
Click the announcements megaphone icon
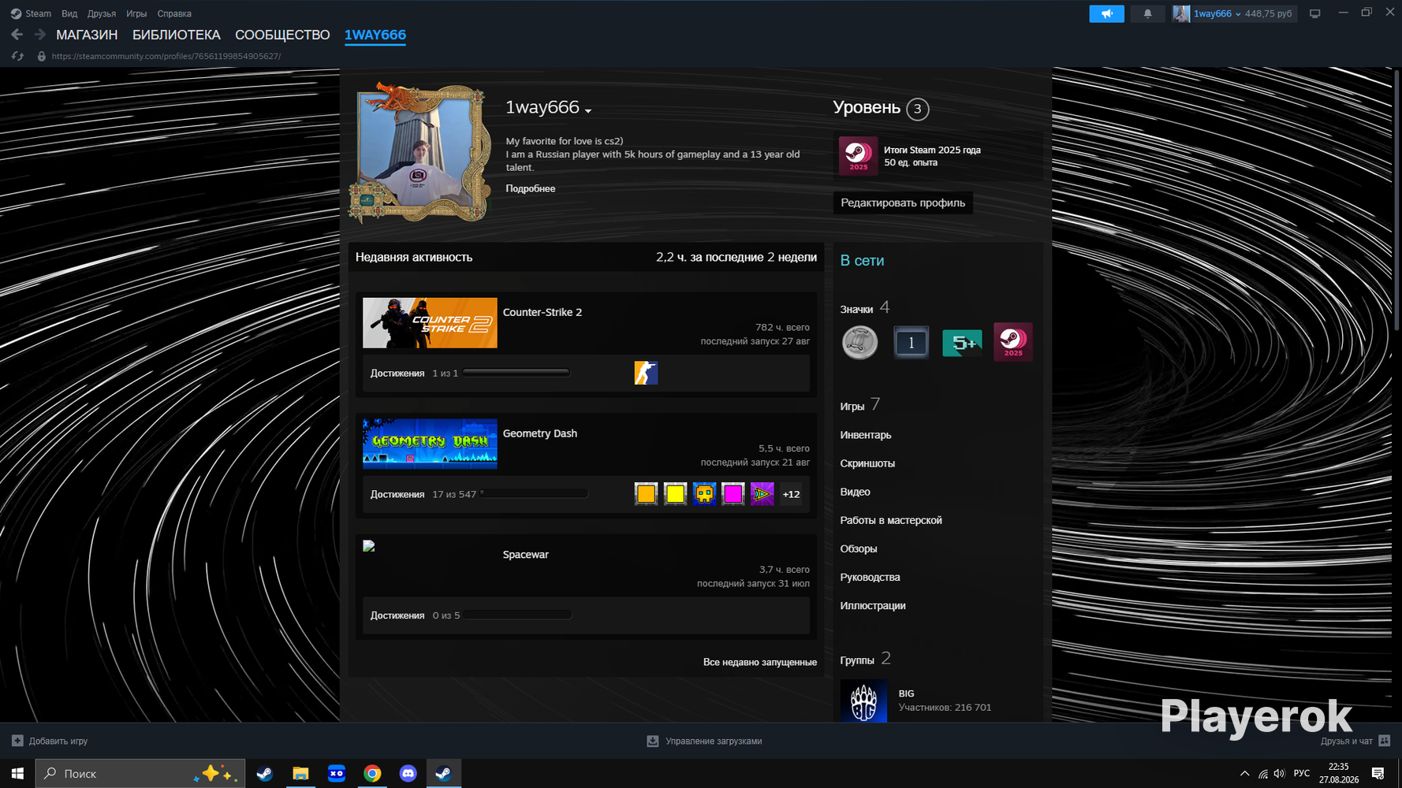click(x=1106, y=13)
